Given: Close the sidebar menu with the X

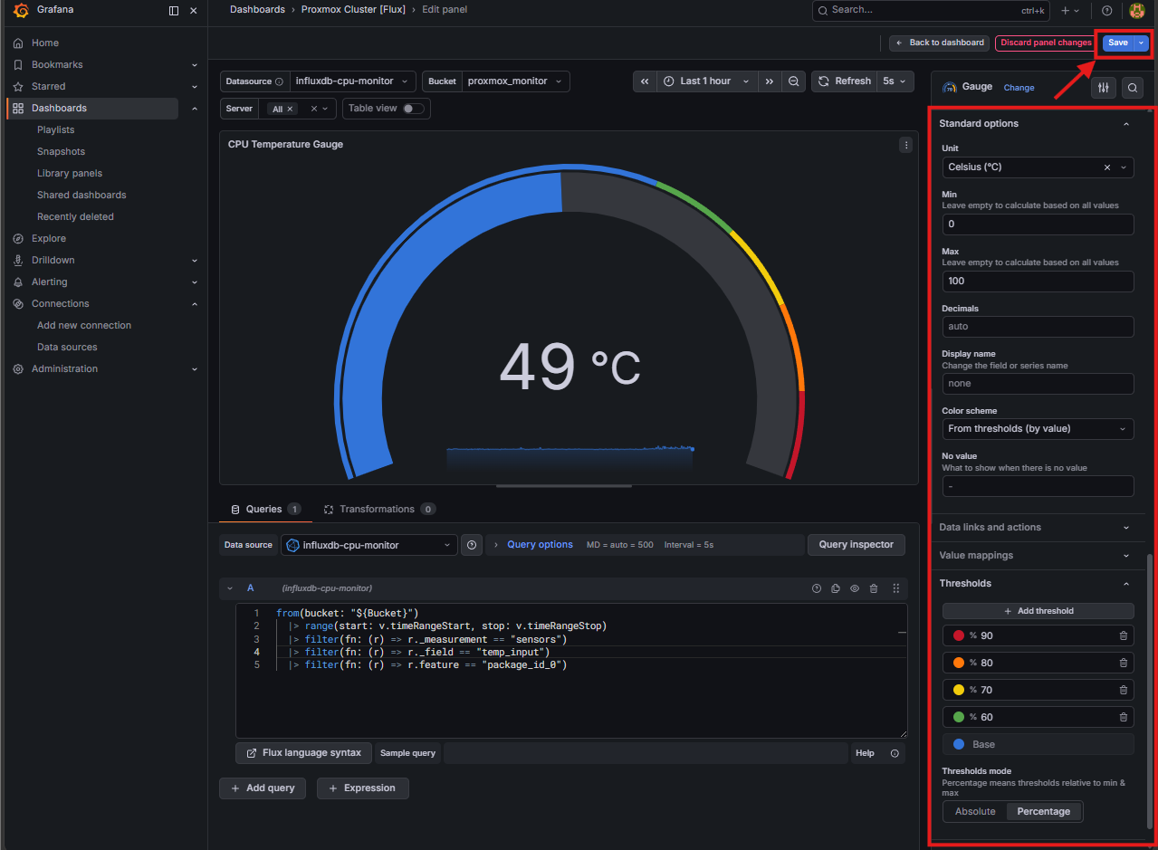Looking at the screenshot, I should 193,11.
